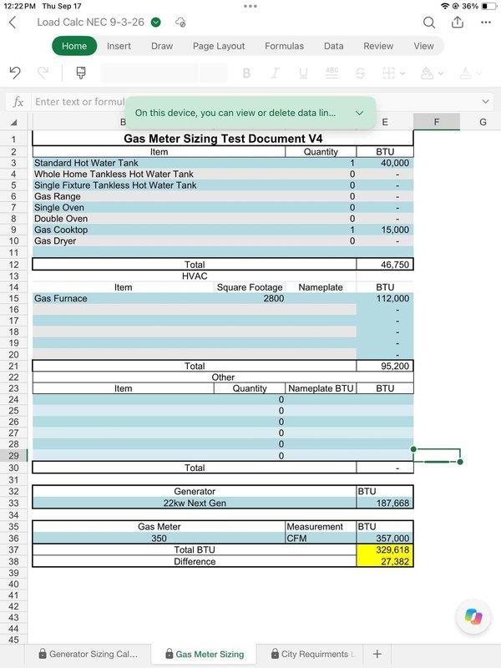Image resolution: width=501 pixels, height=668 pixels.
Task: Expand the formula bar chevron
Action: pos(485,101)
